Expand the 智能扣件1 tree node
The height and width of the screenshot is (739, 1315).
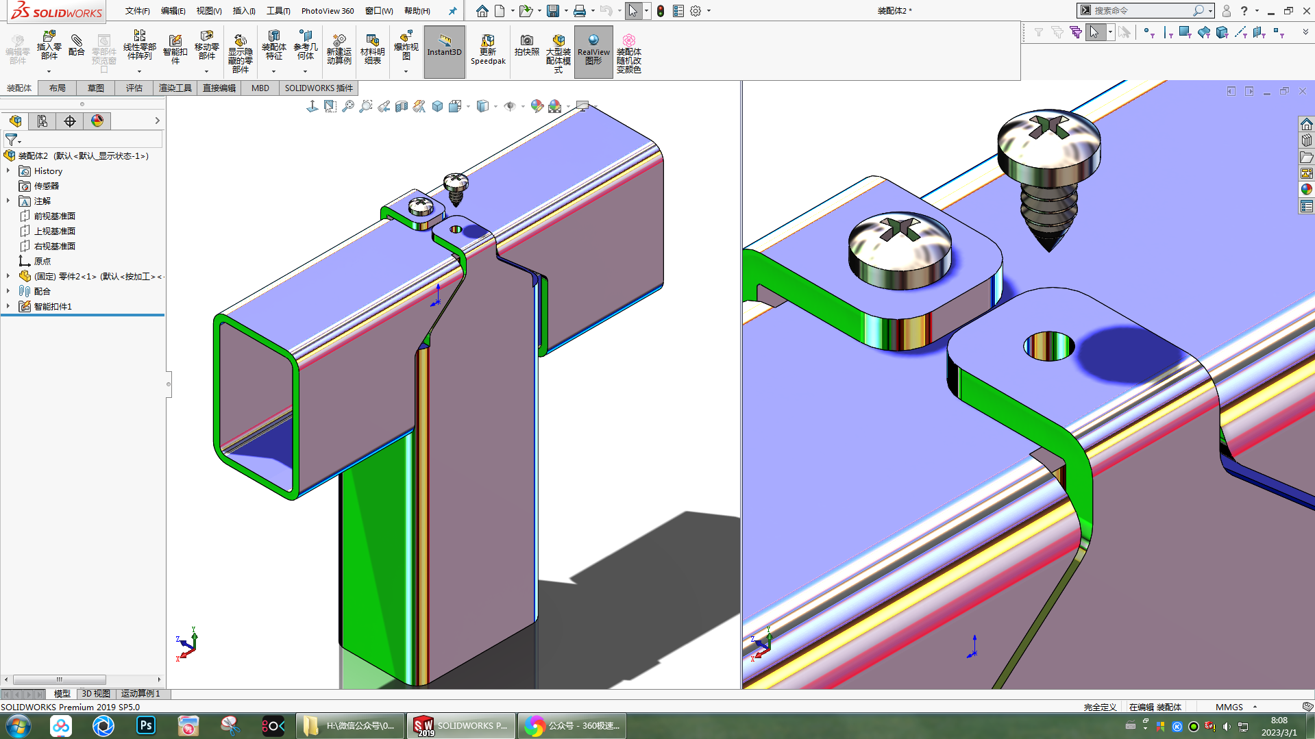pyautogui.click(x=8, y=306)
